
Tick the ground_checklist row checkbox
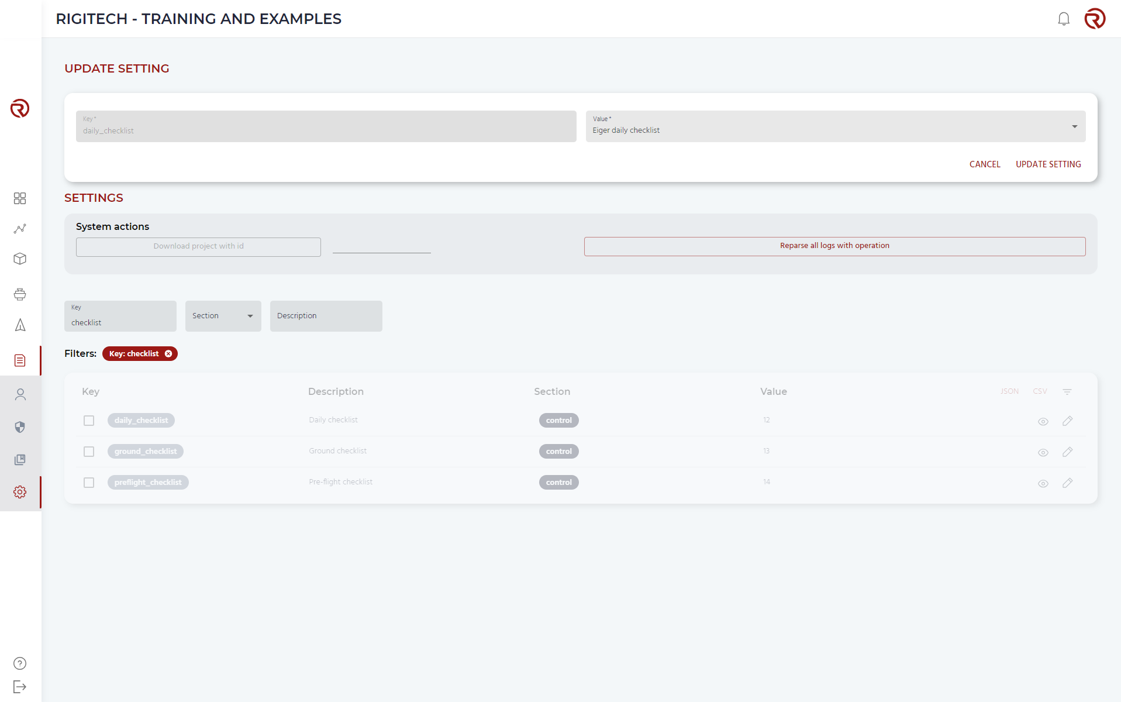coord(89,452)
